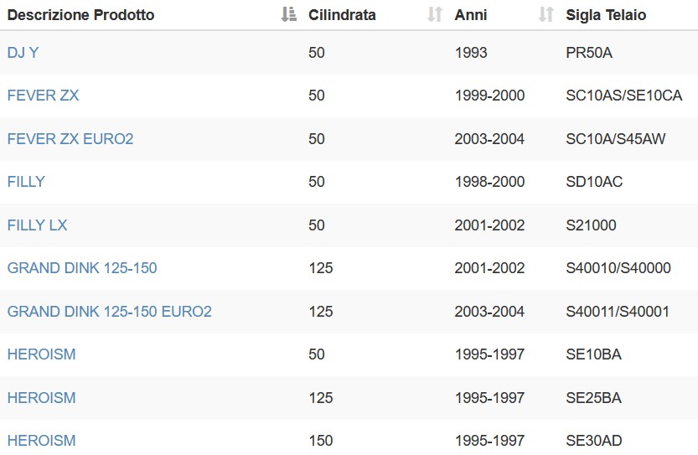
Task: Click the Cilindrata column header text
Action: click(x=342, y=15)
